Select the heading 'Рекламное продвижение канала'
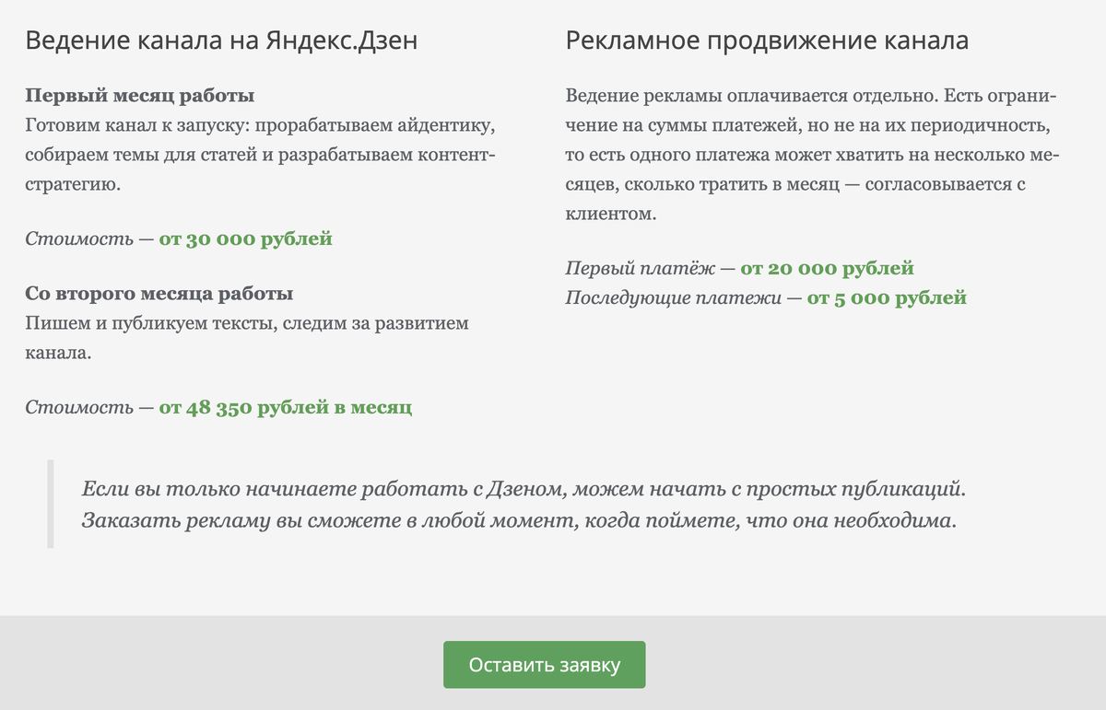The width and height of the screenshot is (1106, 710). pos(767,41)
